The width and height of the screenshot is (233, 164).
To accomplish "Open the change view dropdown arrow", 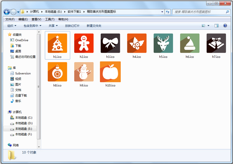I will [209, 26].
